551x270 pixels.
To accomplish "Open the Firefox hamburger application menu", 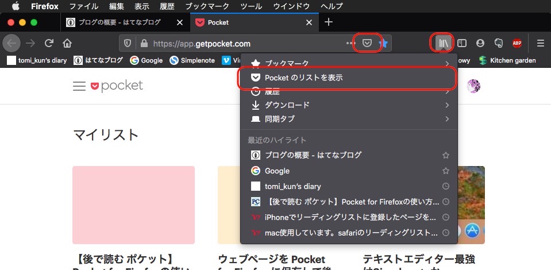I will [x=541, y=43].
